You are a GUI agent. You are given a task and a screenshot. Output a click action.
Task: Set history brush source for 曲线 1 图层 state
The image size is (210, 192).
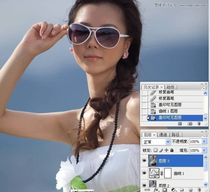pyautogui.click(x=144, y=111)
